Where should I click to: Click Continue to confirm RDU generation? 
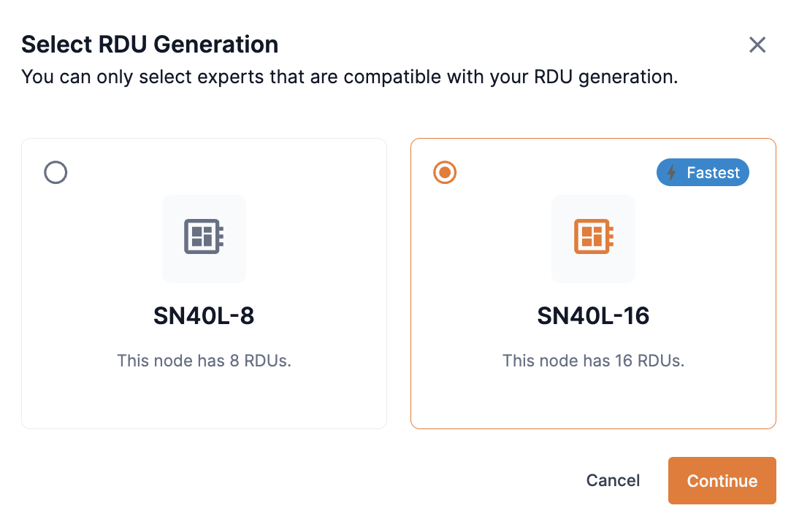pos(722,480)
